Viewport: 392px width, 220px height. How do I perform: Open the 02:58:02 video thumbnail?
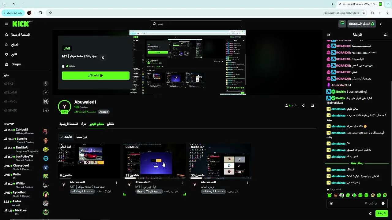[155, 161]
